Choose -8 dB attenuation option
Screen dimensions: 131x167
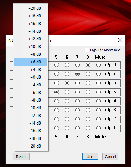click(x=30, y=100)
